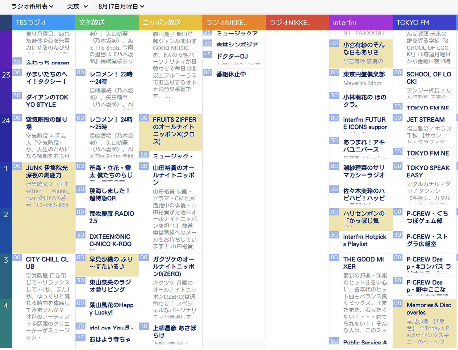
Task: Select the 文化放送 station header
Action: 107,22
